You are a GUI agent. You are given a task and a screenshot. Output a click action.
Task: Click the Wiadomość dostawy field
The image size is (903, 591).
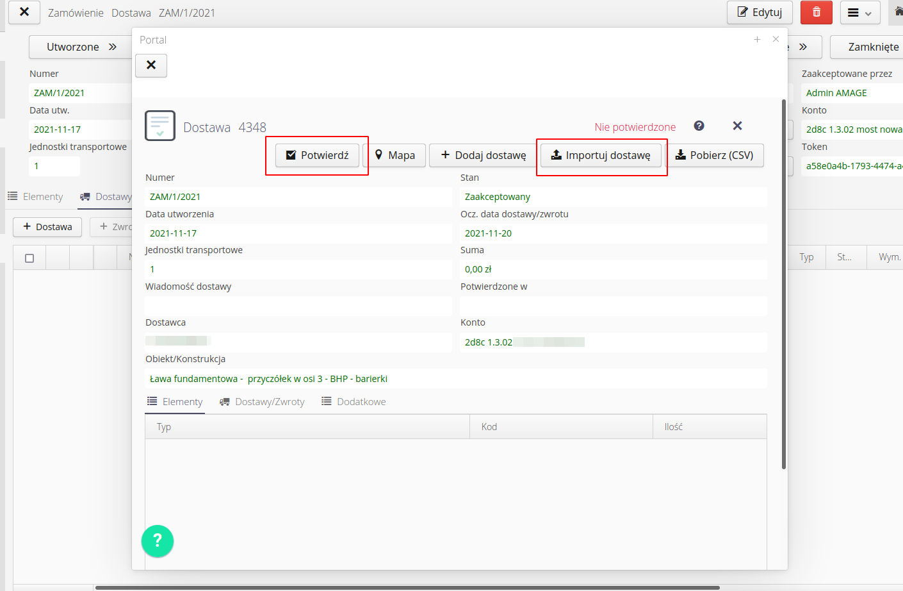pos(298,306)
